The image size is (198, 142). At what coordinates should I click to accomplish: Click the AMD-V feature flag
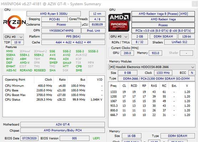pyautogui.click(x=25, y=62)
